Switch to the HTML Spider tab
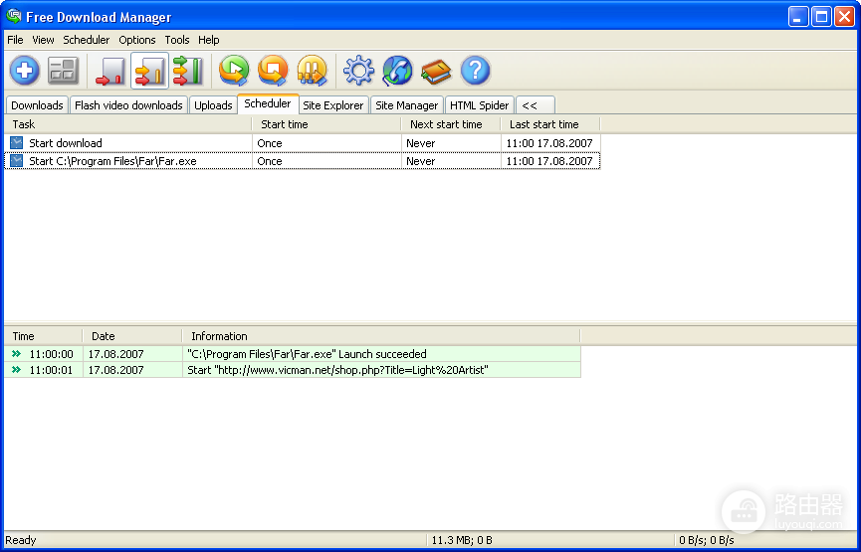 point(480,105)
